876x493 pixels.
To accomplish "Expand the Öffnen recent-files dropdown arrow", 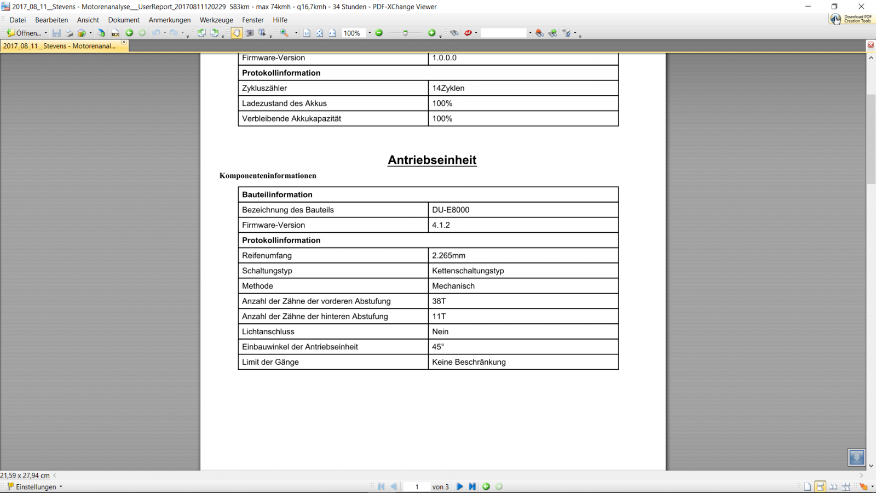I will tap(46, 33).
